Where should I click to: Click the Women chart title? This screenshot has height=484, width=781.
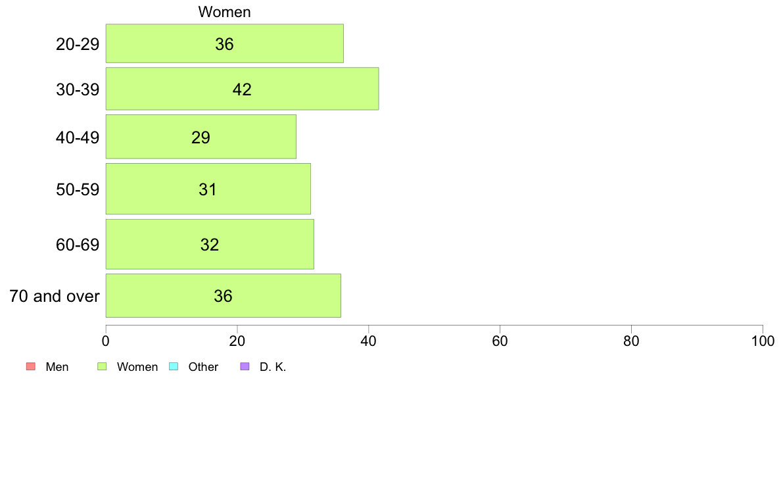(x=224, y=12)
